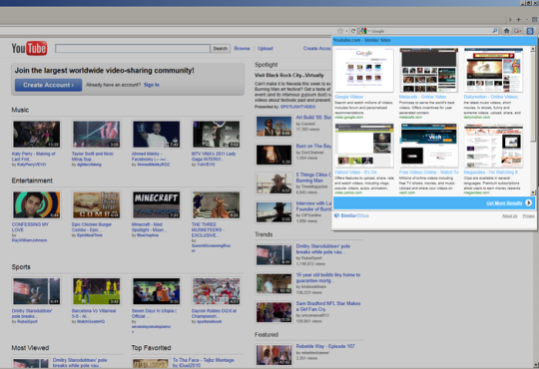The image size is (539, 369).
Task: Open THE THREE MUSKETEERS video thumbnail
Action: click(x=216, y=204)
